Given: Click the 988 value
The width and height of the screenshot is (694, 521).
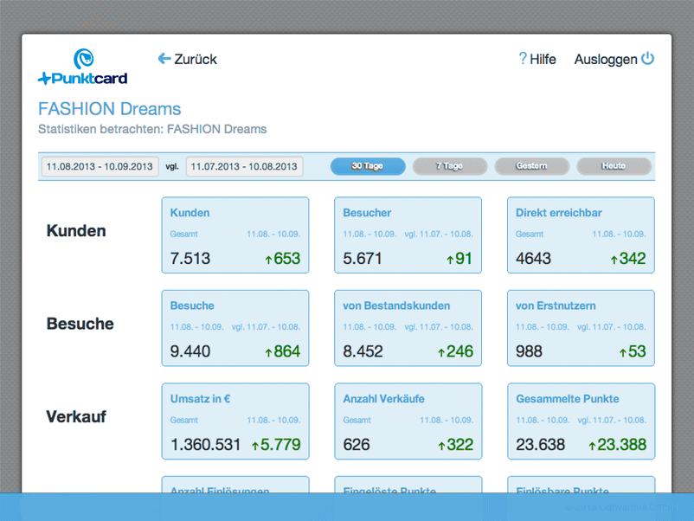Looking at the screenshot, I should coord(529,351).
